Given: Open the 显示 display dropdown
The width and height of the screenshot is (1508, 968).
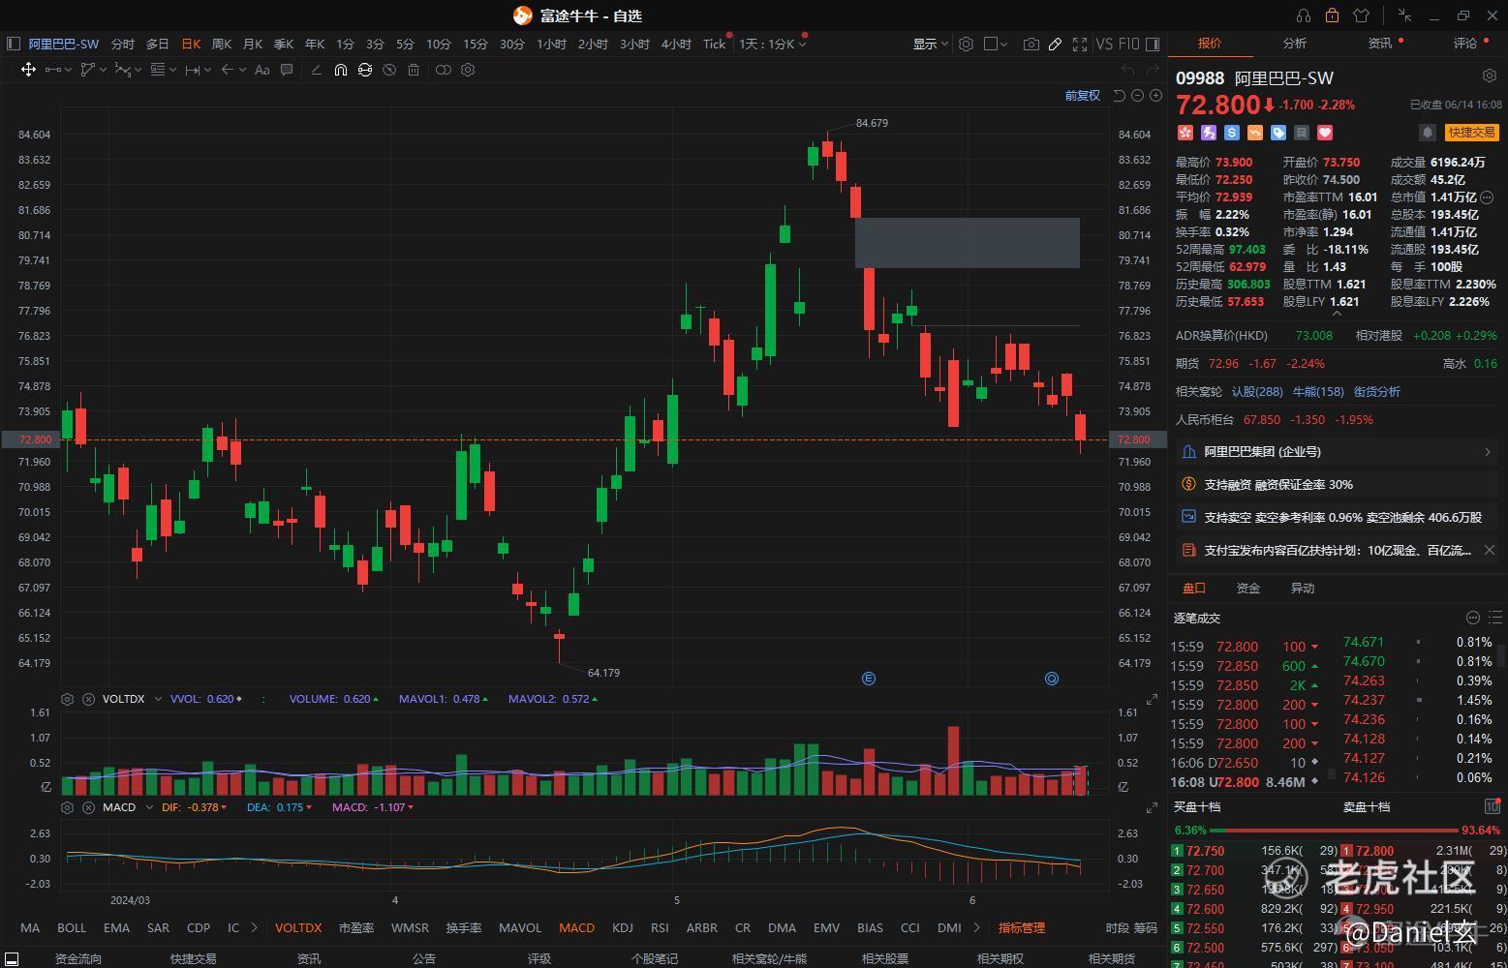Looking at the screenshot, I should tap(930, 44).
